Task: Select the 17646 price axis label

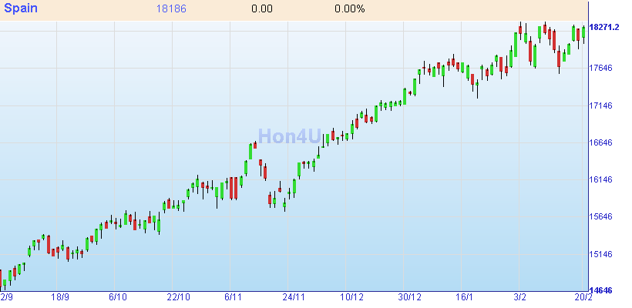Action: [x=600, y=68]
